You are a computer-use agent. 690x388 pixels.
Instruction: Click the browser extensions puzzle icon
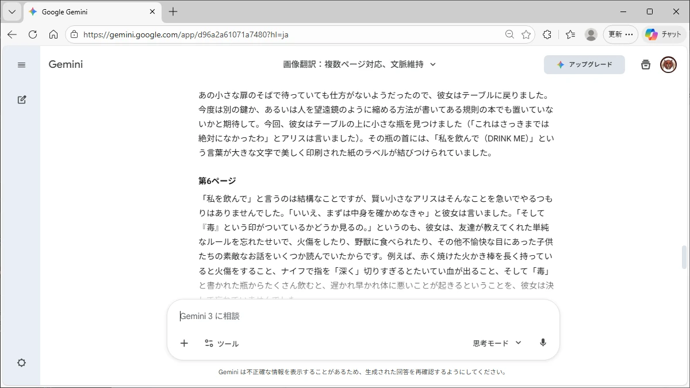pyautogui.click(x=547, y=34)
